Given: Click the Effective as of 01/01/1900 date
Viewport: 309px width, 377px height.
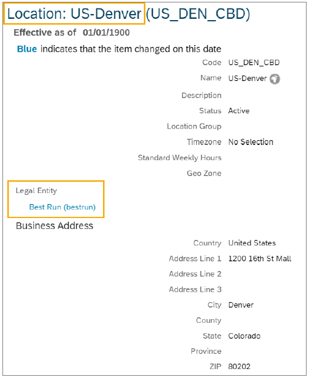Looking at the screenshot, I should 106,32.
